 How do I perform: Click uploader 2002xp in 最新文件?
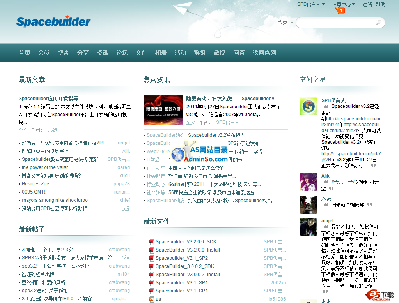click(278, 283)
